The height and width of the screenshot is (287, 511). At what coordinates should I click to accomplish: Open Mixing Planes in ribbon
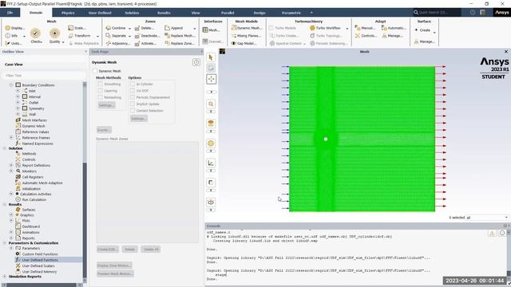point(247,35)
